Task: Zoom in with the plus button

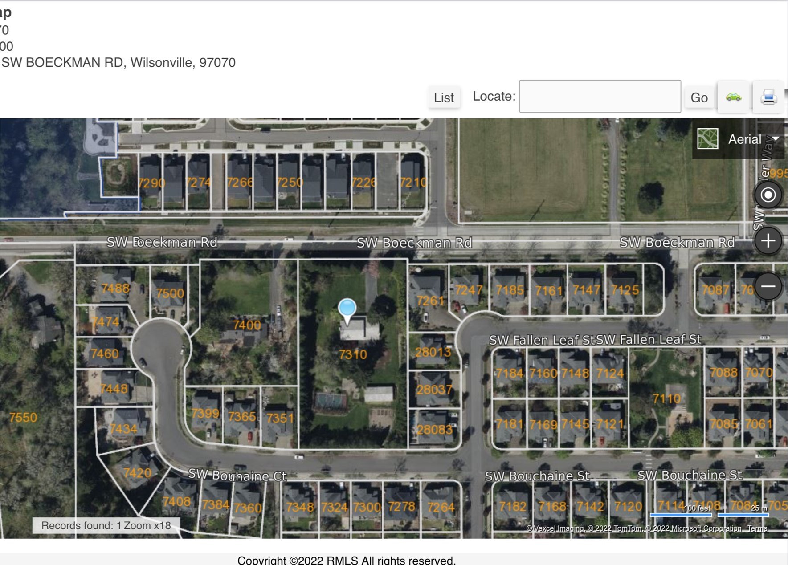Action: coord(768,241)
